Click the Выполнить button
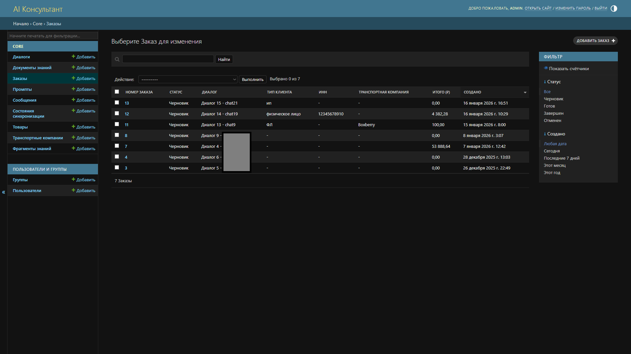 (252, 79)
